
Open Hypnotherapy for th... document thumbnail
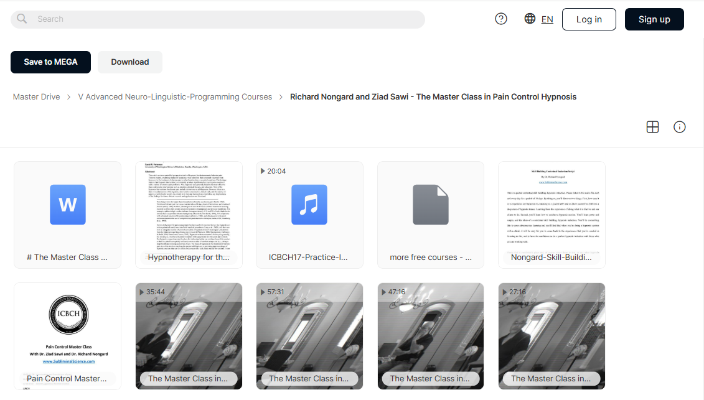189,215
